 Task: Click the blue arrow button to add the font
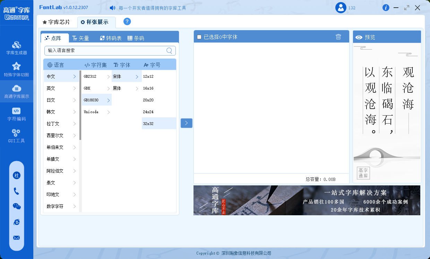pos(187,123)
